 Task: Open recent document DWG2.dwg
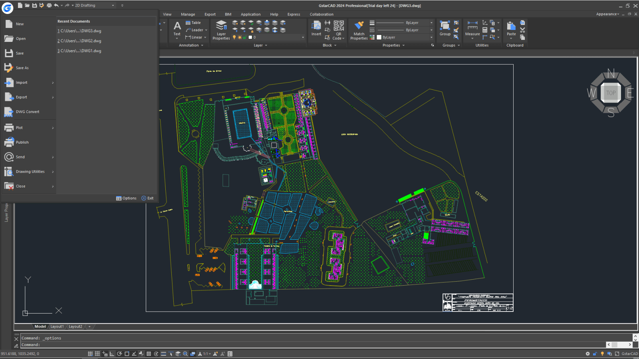[80, 41]
